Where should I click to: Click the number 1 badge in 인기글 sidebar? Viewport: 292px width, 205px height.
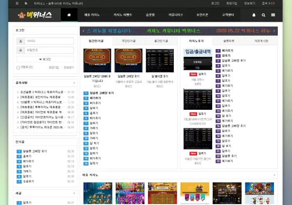(x=19, y=151)
